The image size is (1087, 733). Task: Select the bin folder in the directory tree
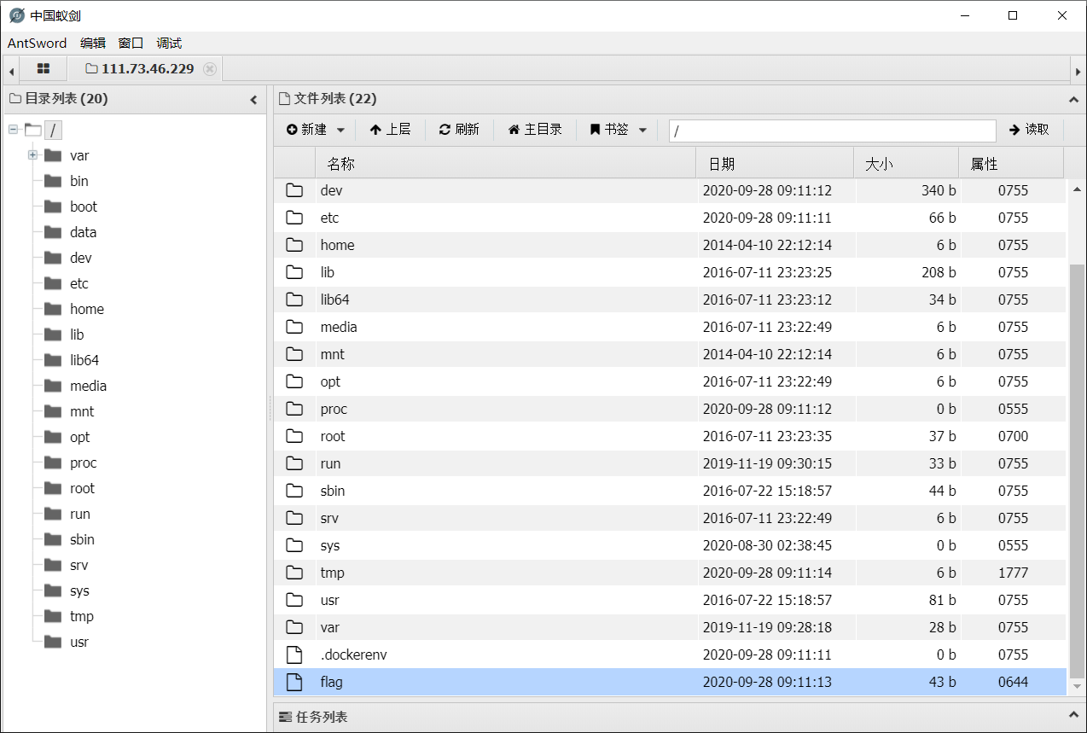point(79,181)
